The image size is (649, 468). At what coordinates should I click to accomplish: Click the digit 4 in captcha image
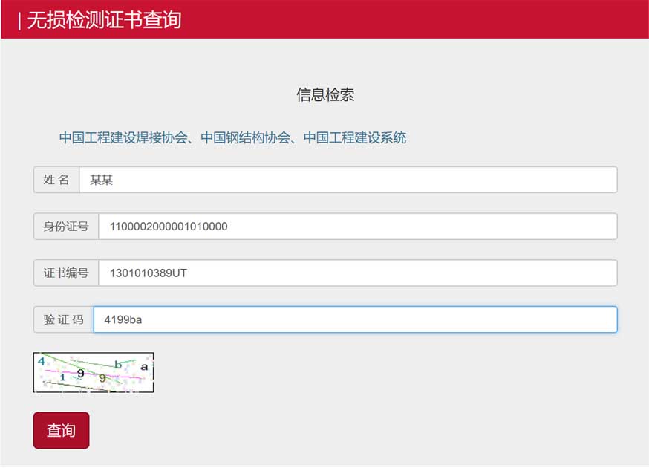(42, 361)
